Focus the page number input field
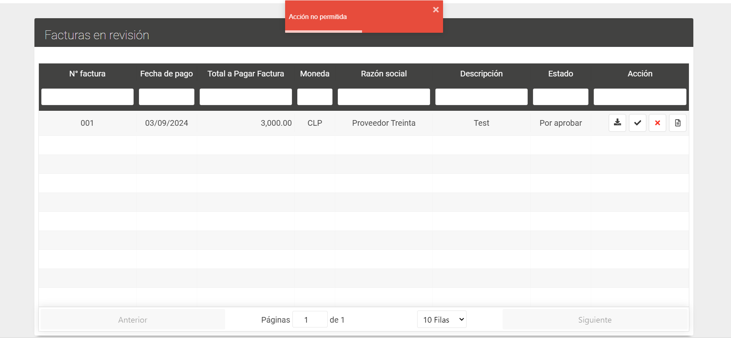 [x=309, y=319]
